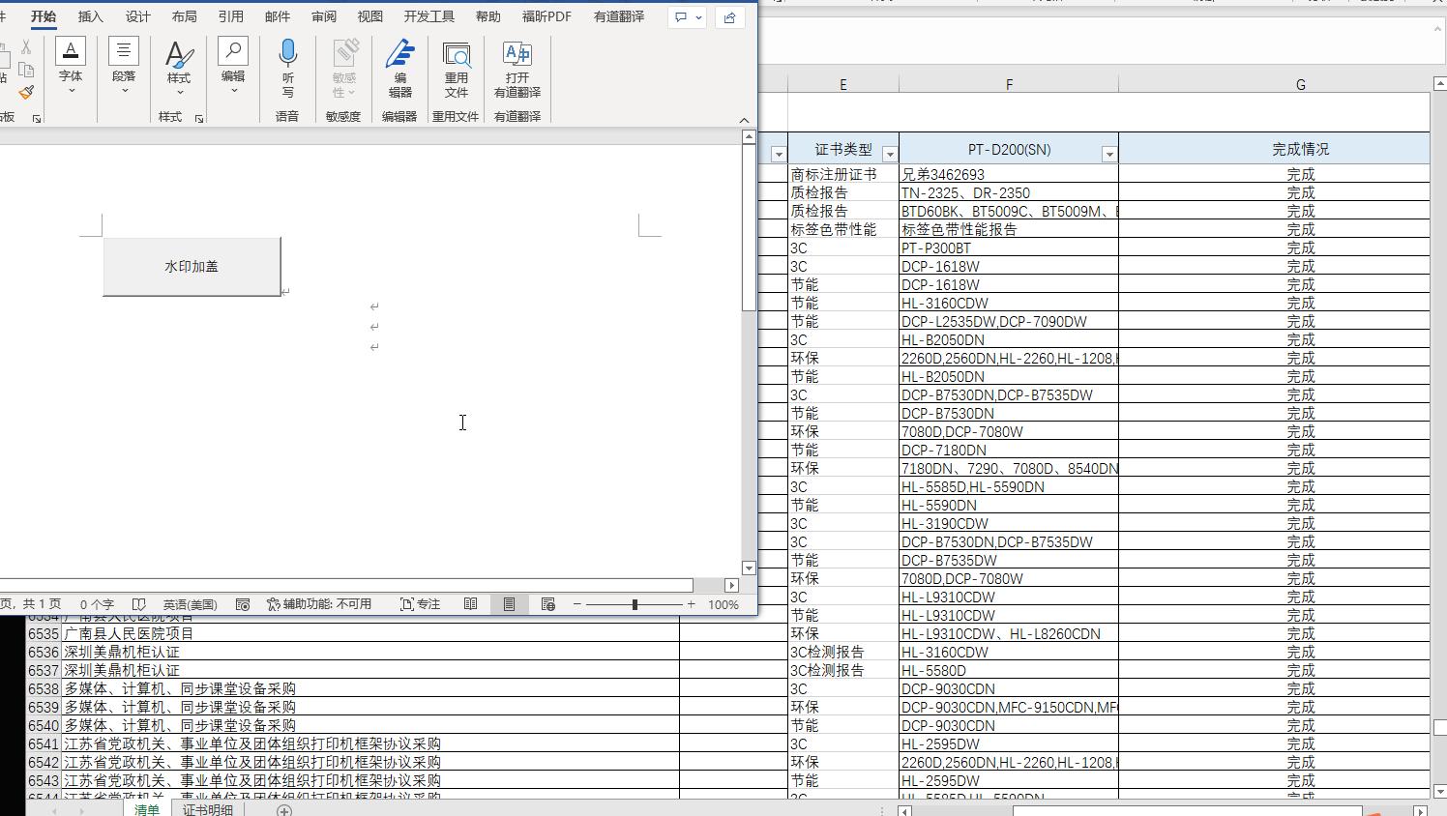
Task: Switch to Print Layout view icon
Action: point(509,604)
